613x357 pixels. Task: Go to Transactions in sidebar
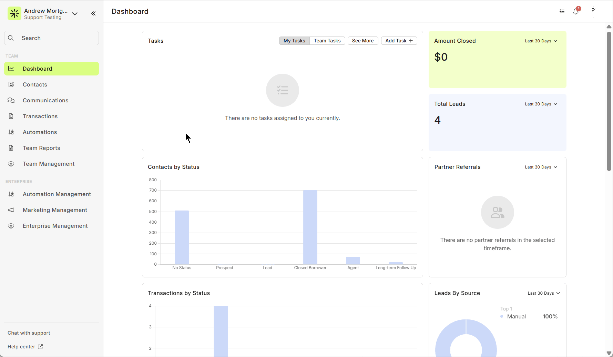click(40, 116)
